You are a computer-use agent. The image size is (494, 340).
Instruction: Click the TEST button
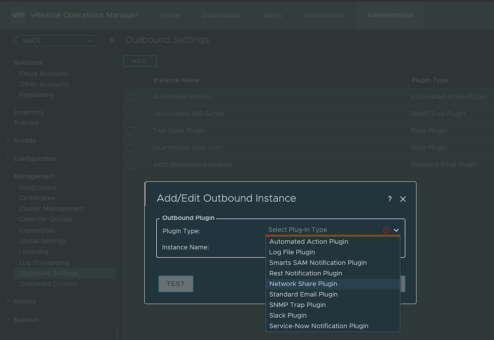pos(176,284)
